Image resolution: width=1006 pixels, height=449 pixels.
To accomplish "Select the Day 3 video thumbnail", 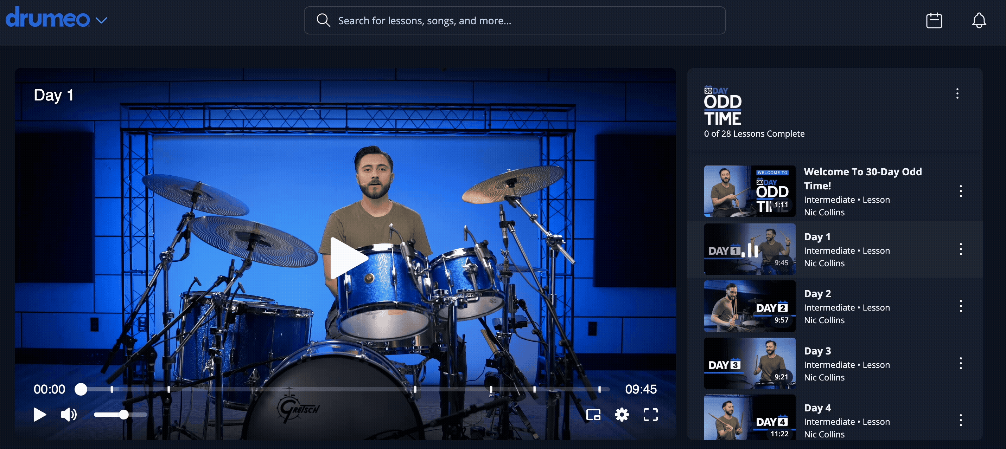I will 750,363.
